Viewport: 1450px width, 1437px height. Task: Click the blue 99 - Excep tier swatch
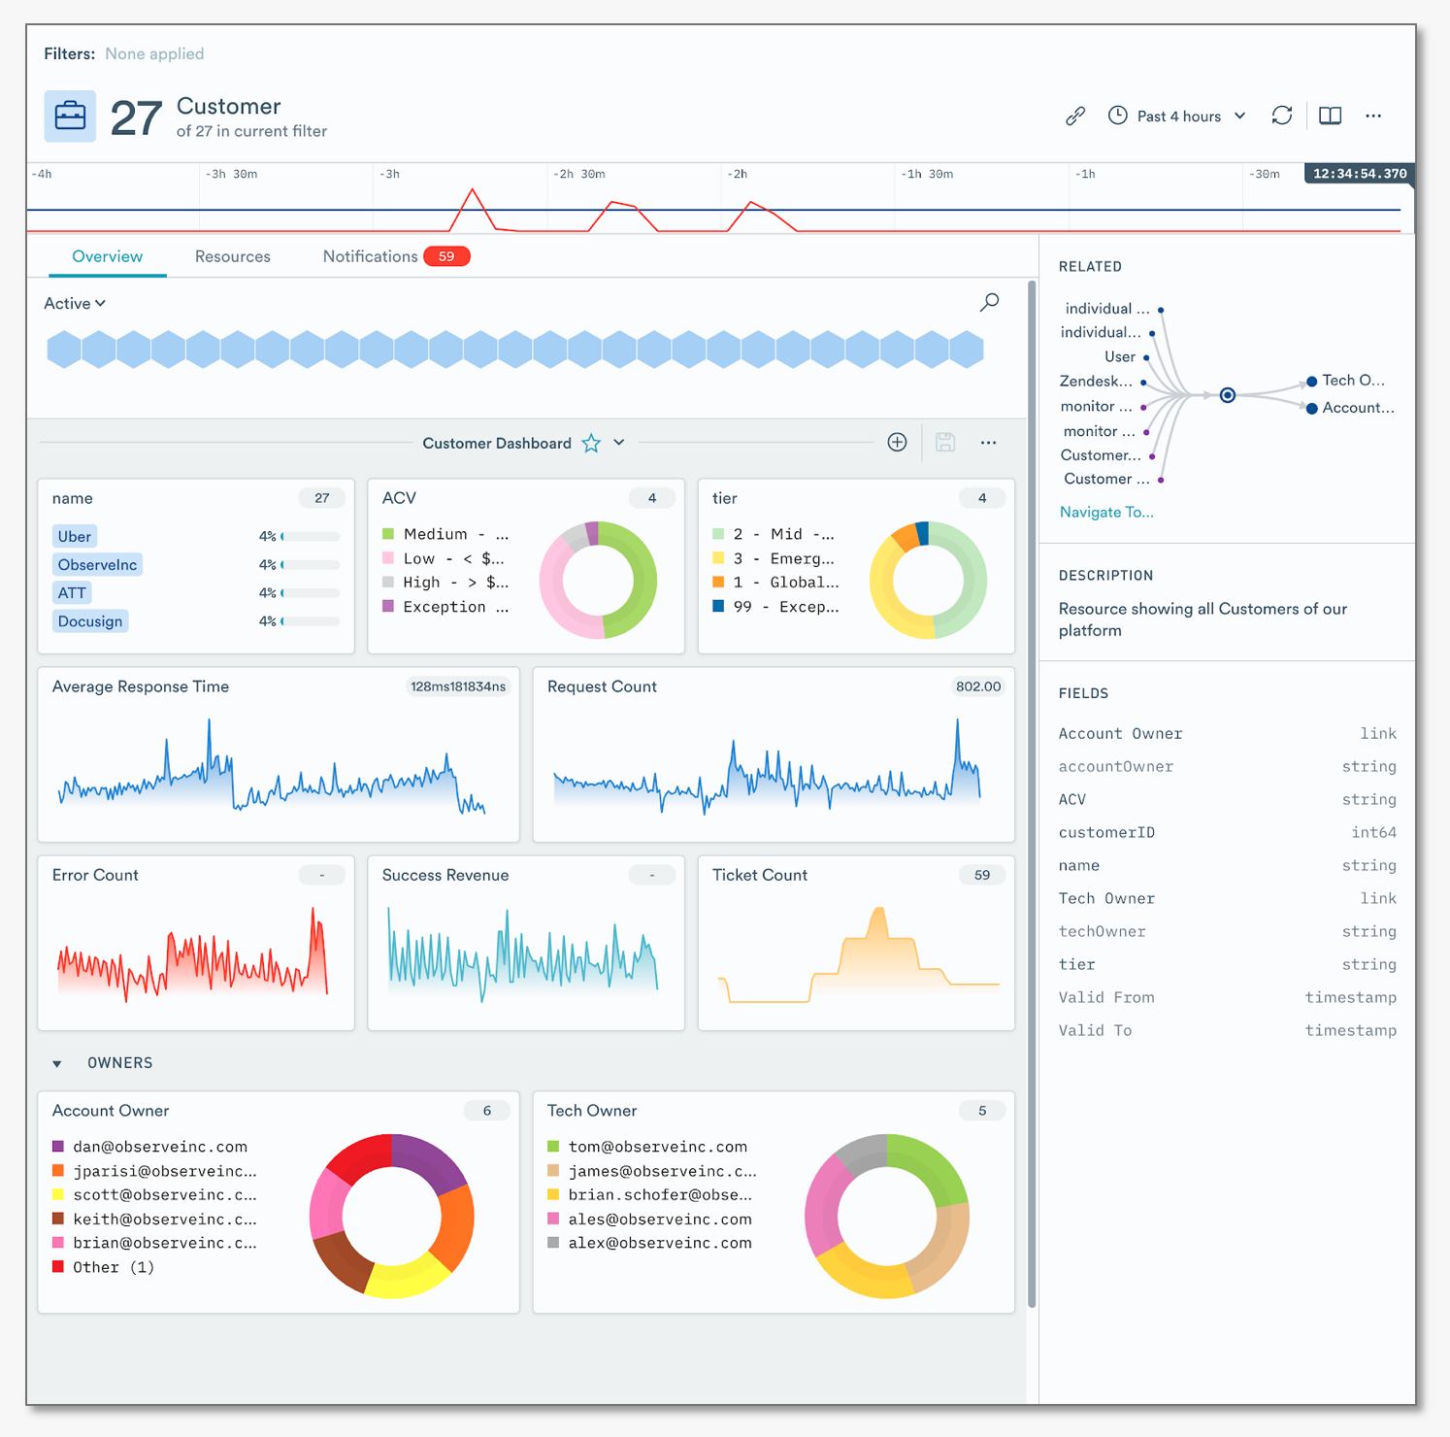pyautogui.click(x=718, y=606)
